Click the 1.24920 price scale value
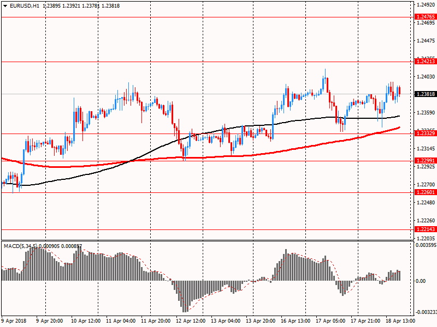The width and height of the screenshot is (437, 327). tap(426, 5)
